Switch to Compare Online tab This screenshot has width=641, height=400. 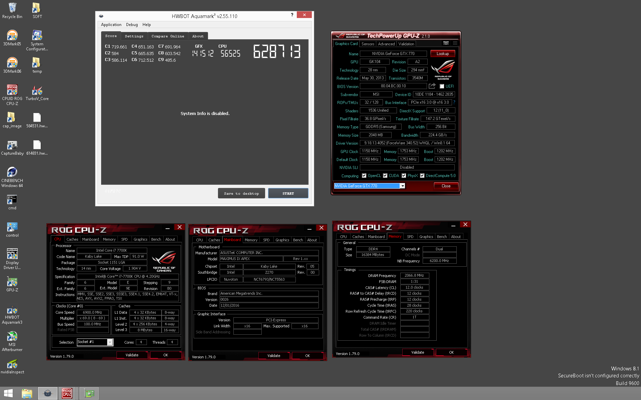coord(168,36)
